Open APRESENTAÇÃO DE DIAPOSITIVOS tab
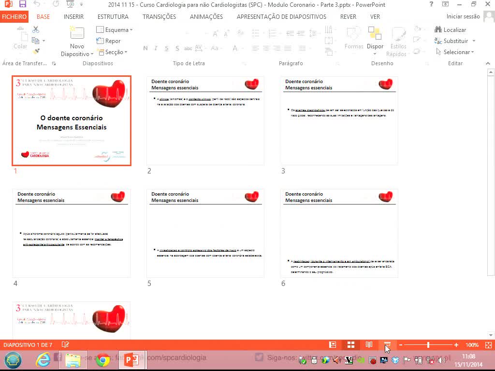 pos(282,17)
